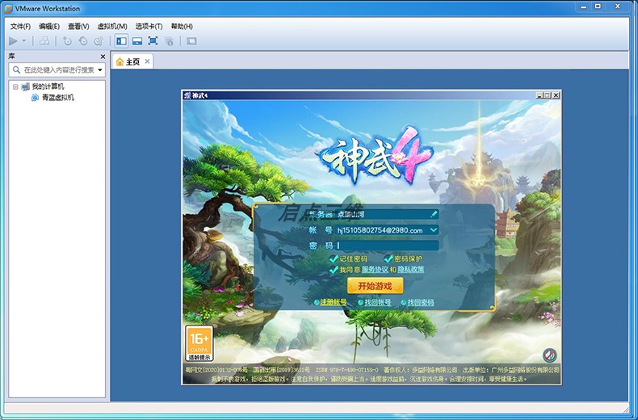
Task: Switch to the 主页 tab
Action: click(x=132, y=61)
